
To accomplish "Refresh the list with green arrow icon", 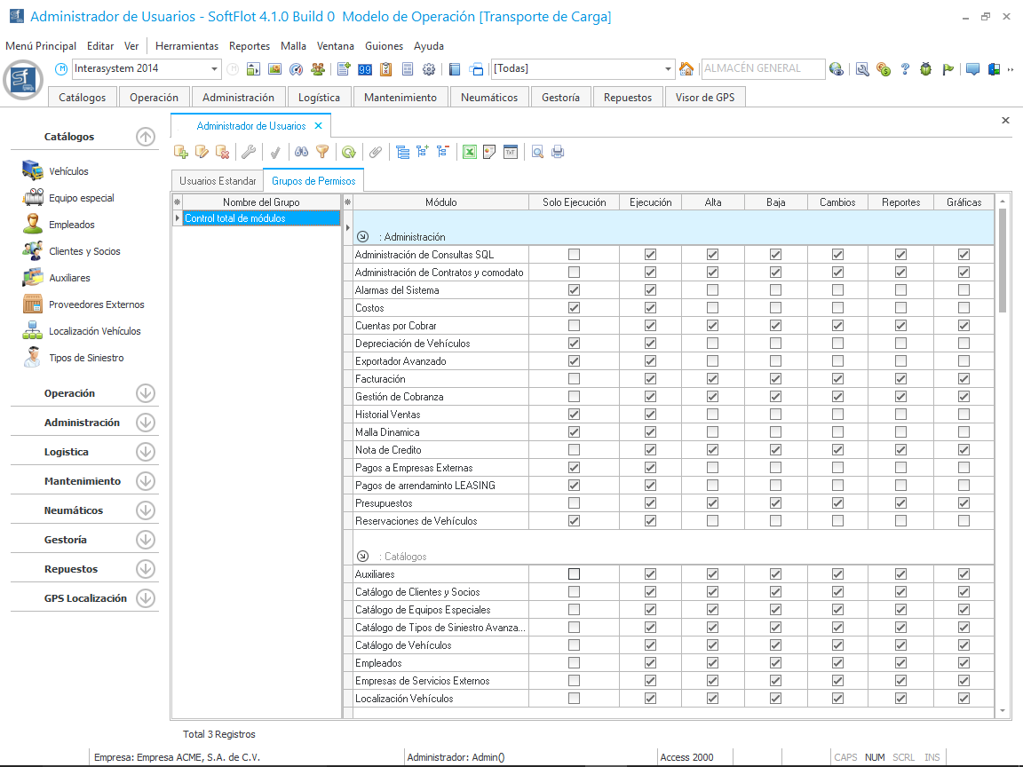I will [349, 152].
